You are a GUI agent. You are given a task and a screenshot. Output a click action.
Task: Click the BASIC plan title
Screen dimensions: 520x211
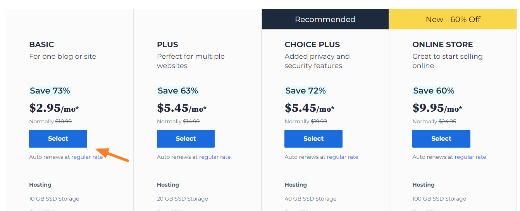[x=41, y=44]
